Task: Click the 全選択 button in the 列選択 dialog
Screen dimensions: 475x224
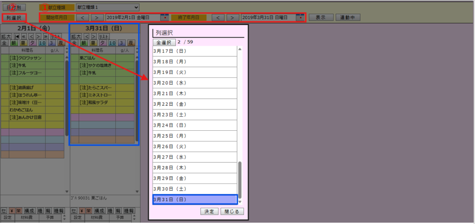Action: tap(164, 42)
